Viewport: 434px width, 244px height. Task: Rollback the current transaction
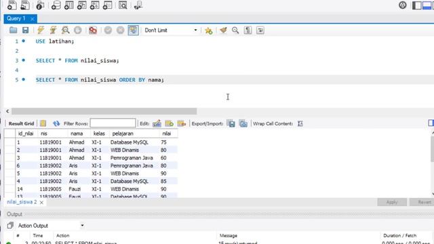[121, 30]
